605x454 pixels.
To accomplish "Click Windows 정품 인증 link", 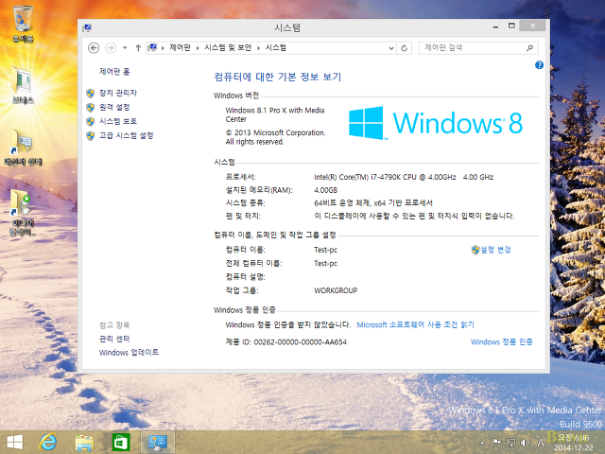I will [502, 342].
